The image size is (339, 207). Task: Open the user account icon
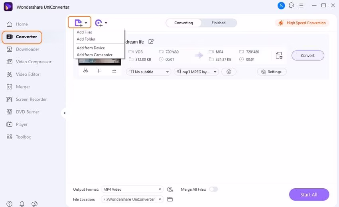pos(281,6)
